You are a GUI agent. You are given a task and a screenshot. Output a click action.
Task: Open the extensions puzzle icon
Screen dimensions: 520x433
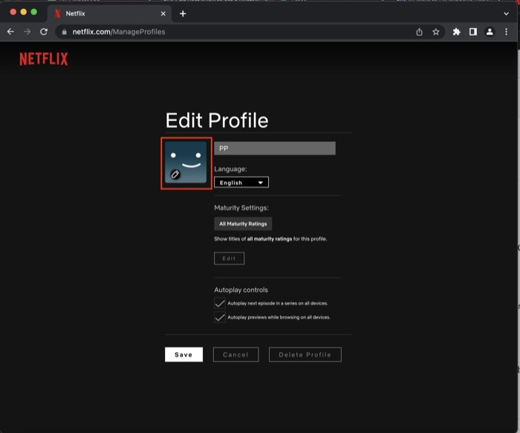point(457,32)
